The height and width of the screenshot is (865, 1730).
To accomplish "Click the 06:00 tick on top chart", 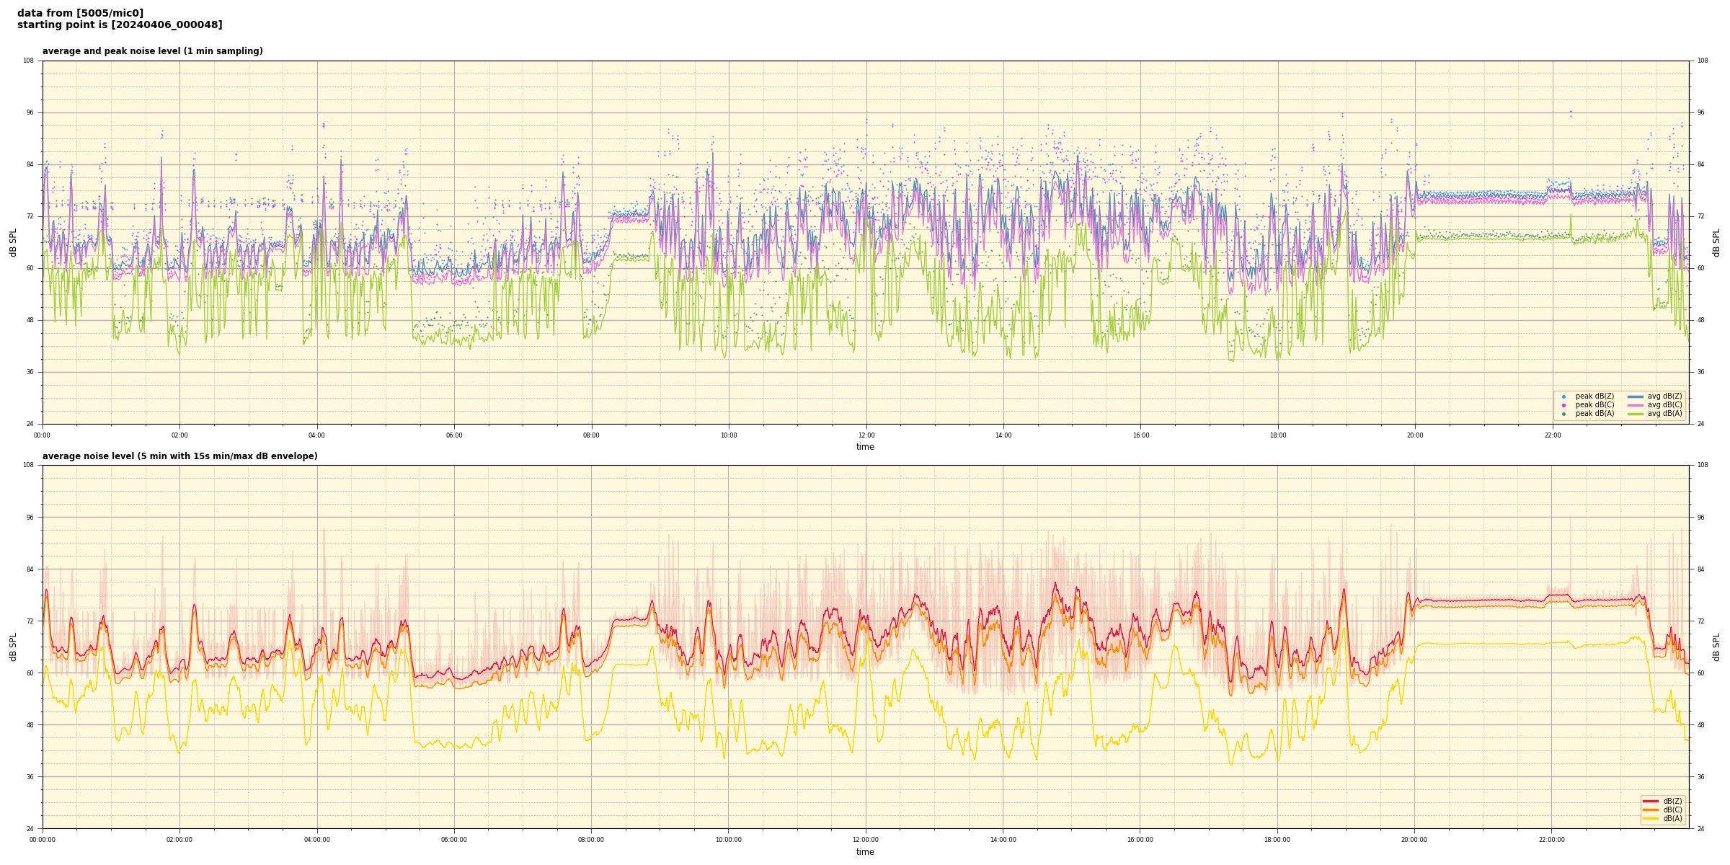I will click(454, 435).
